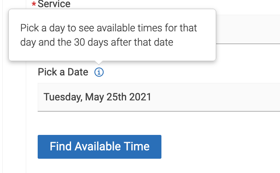Click the Service field behind the tooltip
Screen dimensions: 280x173
tap(248, 29)
